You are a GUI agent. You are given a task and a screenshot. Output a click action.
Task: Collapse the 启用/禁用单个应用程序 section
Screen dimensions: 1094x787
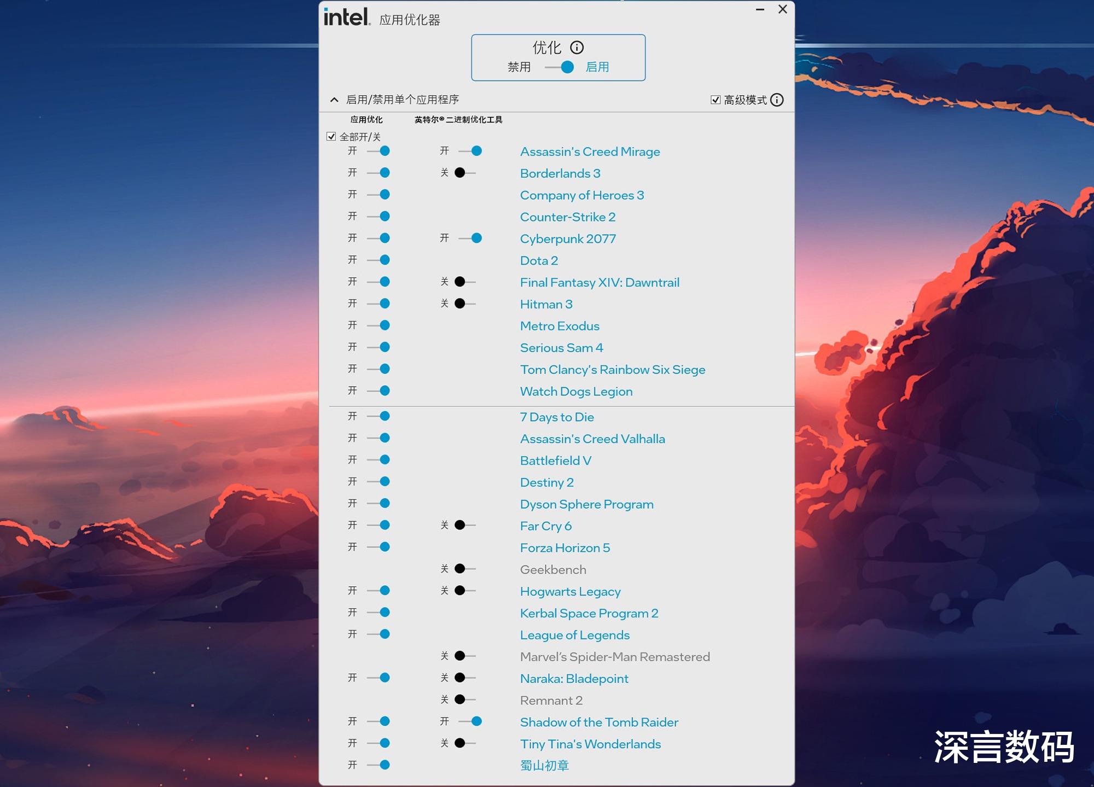point(334,100)
